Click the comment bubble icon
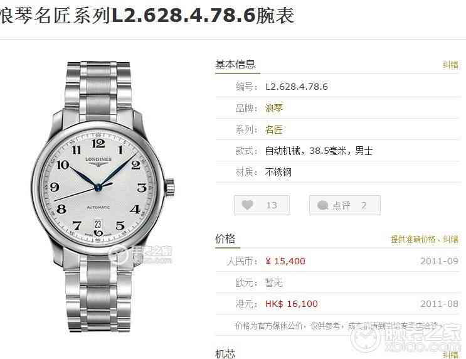 coord(323,205)
